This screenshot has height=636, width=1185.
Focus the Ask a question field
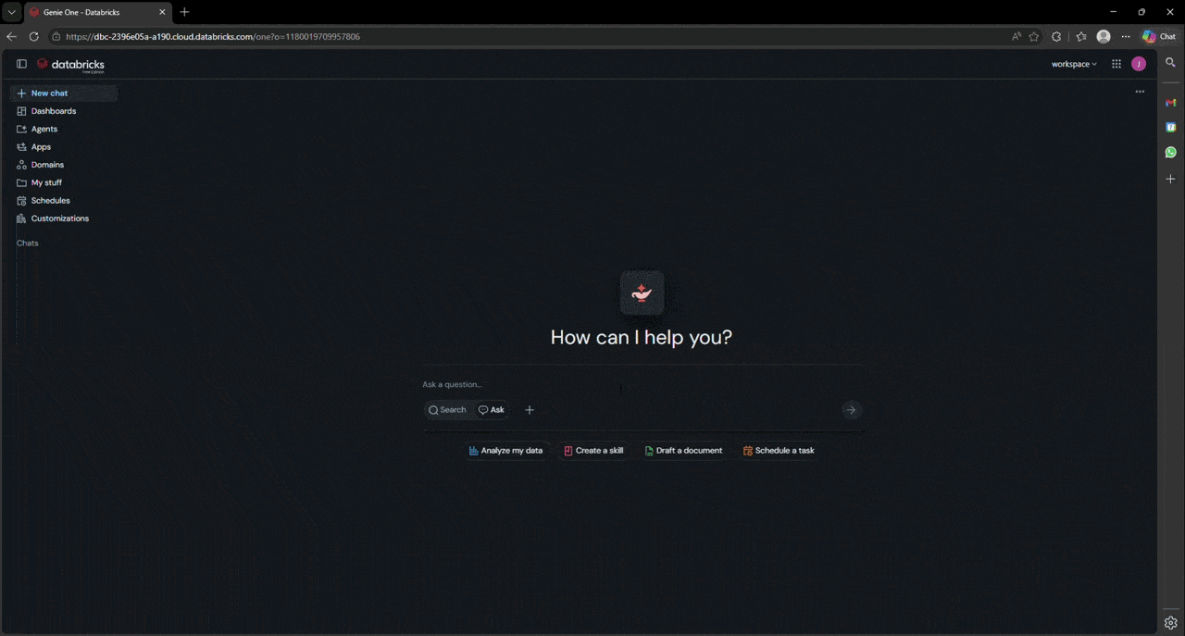[x=642, y=384]
